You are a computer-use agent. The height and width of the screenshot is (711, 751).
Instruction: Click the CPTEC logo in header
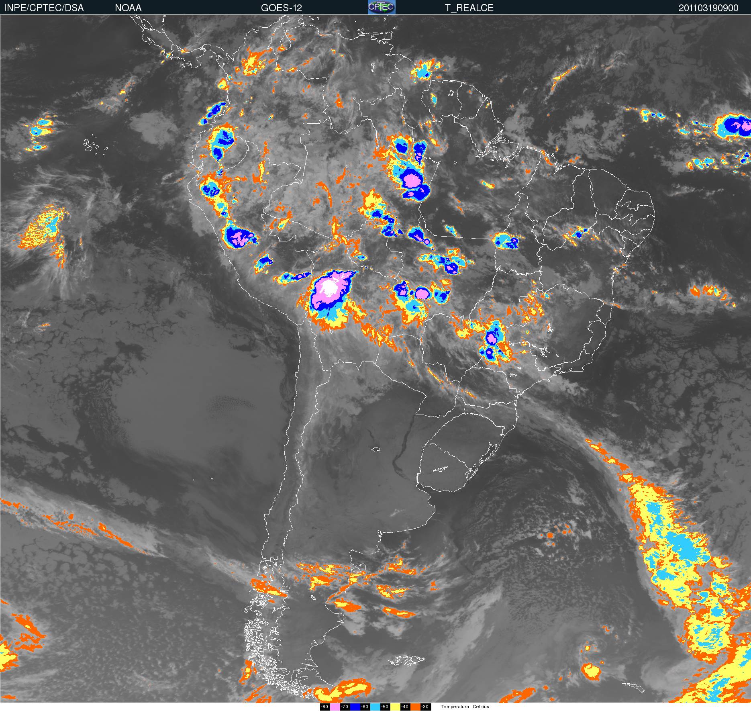tap(382, 7)
